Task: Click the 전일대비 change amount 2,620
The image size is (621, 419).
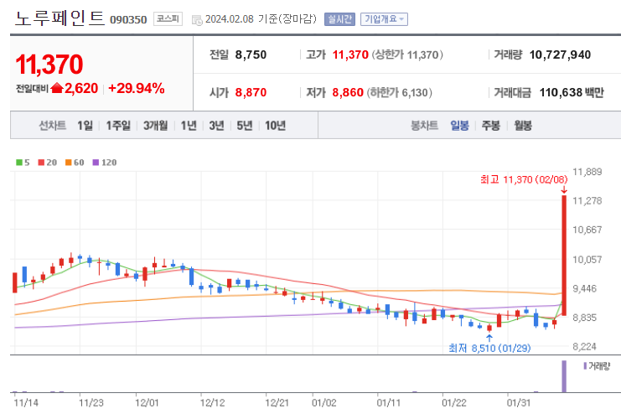Action: pos(81,88)
